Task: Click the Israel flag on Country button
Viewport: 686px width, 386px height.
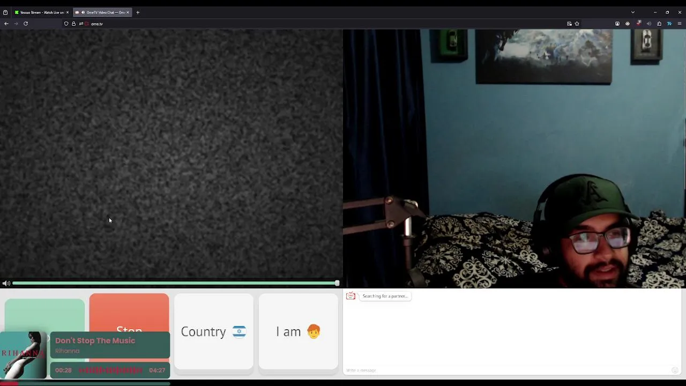Action: click(x=239, y=331)
